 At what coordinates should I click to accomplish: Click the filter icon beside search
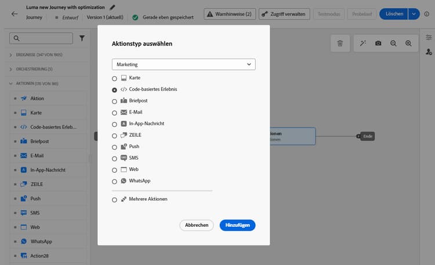(82, 38)
